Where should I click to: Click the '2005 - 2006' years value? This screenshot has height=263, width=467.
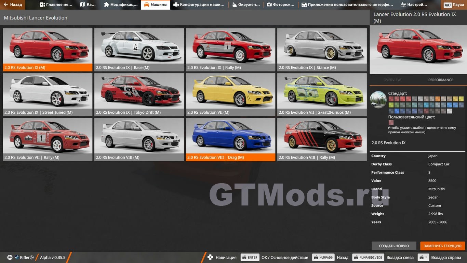click(x=438, y=222)
